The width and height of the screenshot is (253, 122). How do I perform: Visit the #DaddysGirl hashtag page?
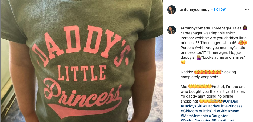click(191, 106)
